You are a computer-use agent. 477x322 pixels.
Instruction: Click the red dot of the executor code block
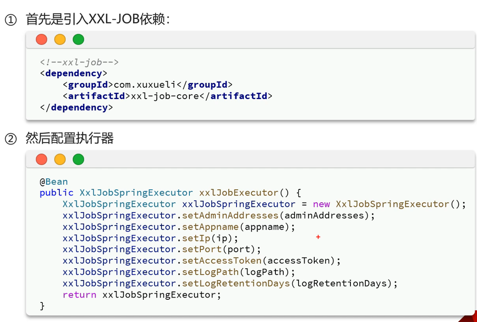point(41,159)
